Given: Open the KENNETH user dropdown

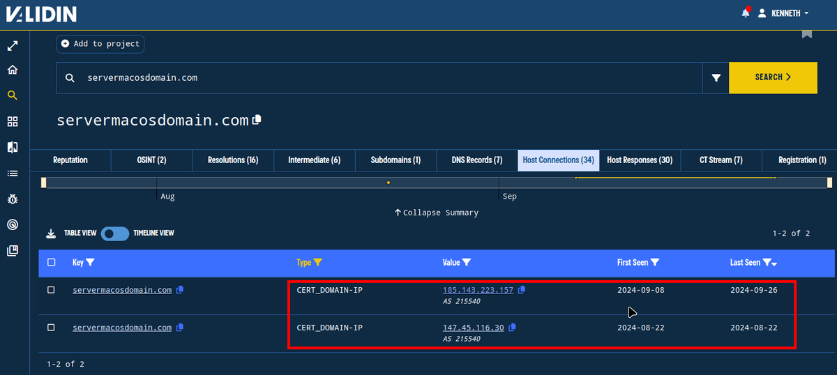Looking at the screenshot, I should click(x=783, y=13).
